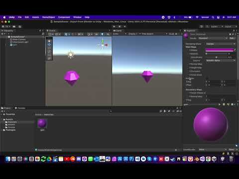Screen dimensions: 239x179
Task: Click the Play button in Unity toolbar
Action: (x=114, y=26)
